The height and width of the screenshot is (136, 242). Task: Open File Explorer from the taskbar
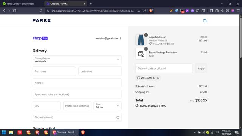coord(11,133)
